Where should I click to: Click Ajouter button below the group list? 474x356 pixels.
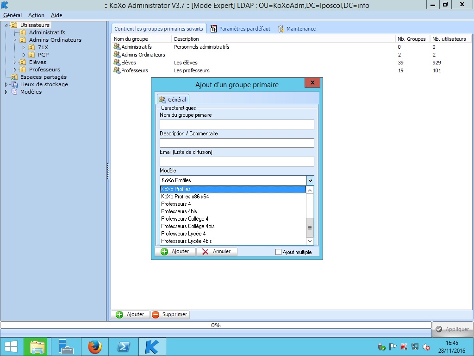(130, 315)
